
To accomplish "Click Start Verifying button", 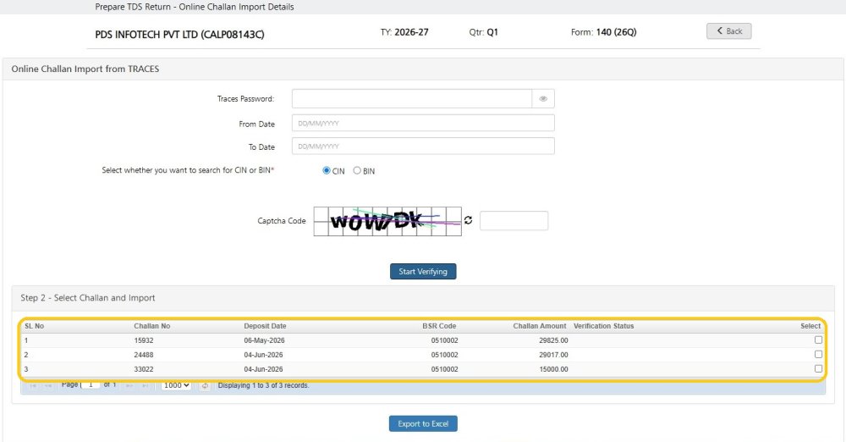I will click(x=423, y=271).
